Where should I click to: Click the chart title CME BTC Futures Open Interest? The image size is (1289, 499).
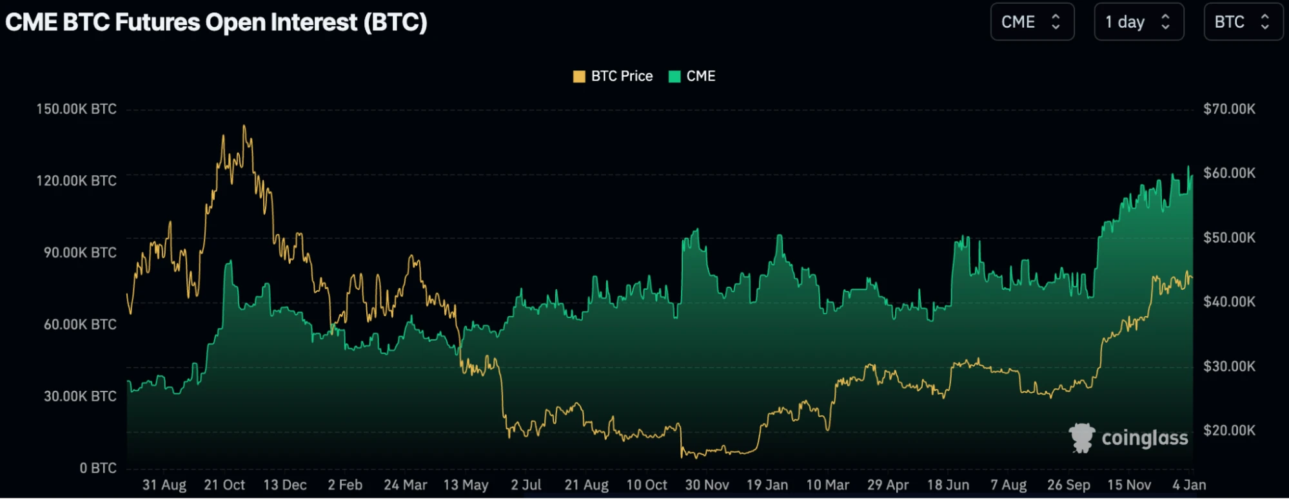pos(216,23)
